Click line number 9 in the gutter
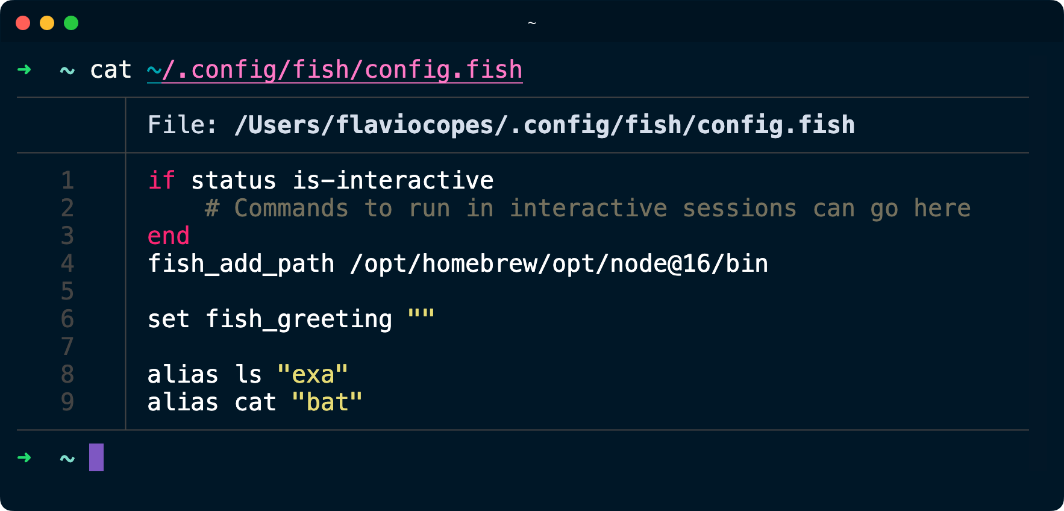This screenshot has width=1064, height=511. 67,402
